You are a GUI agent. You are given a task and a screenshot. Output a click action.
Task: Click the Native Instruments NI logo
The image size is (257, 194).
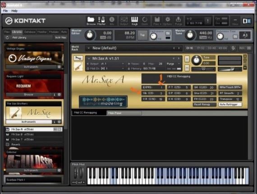[x=247, y=21]
